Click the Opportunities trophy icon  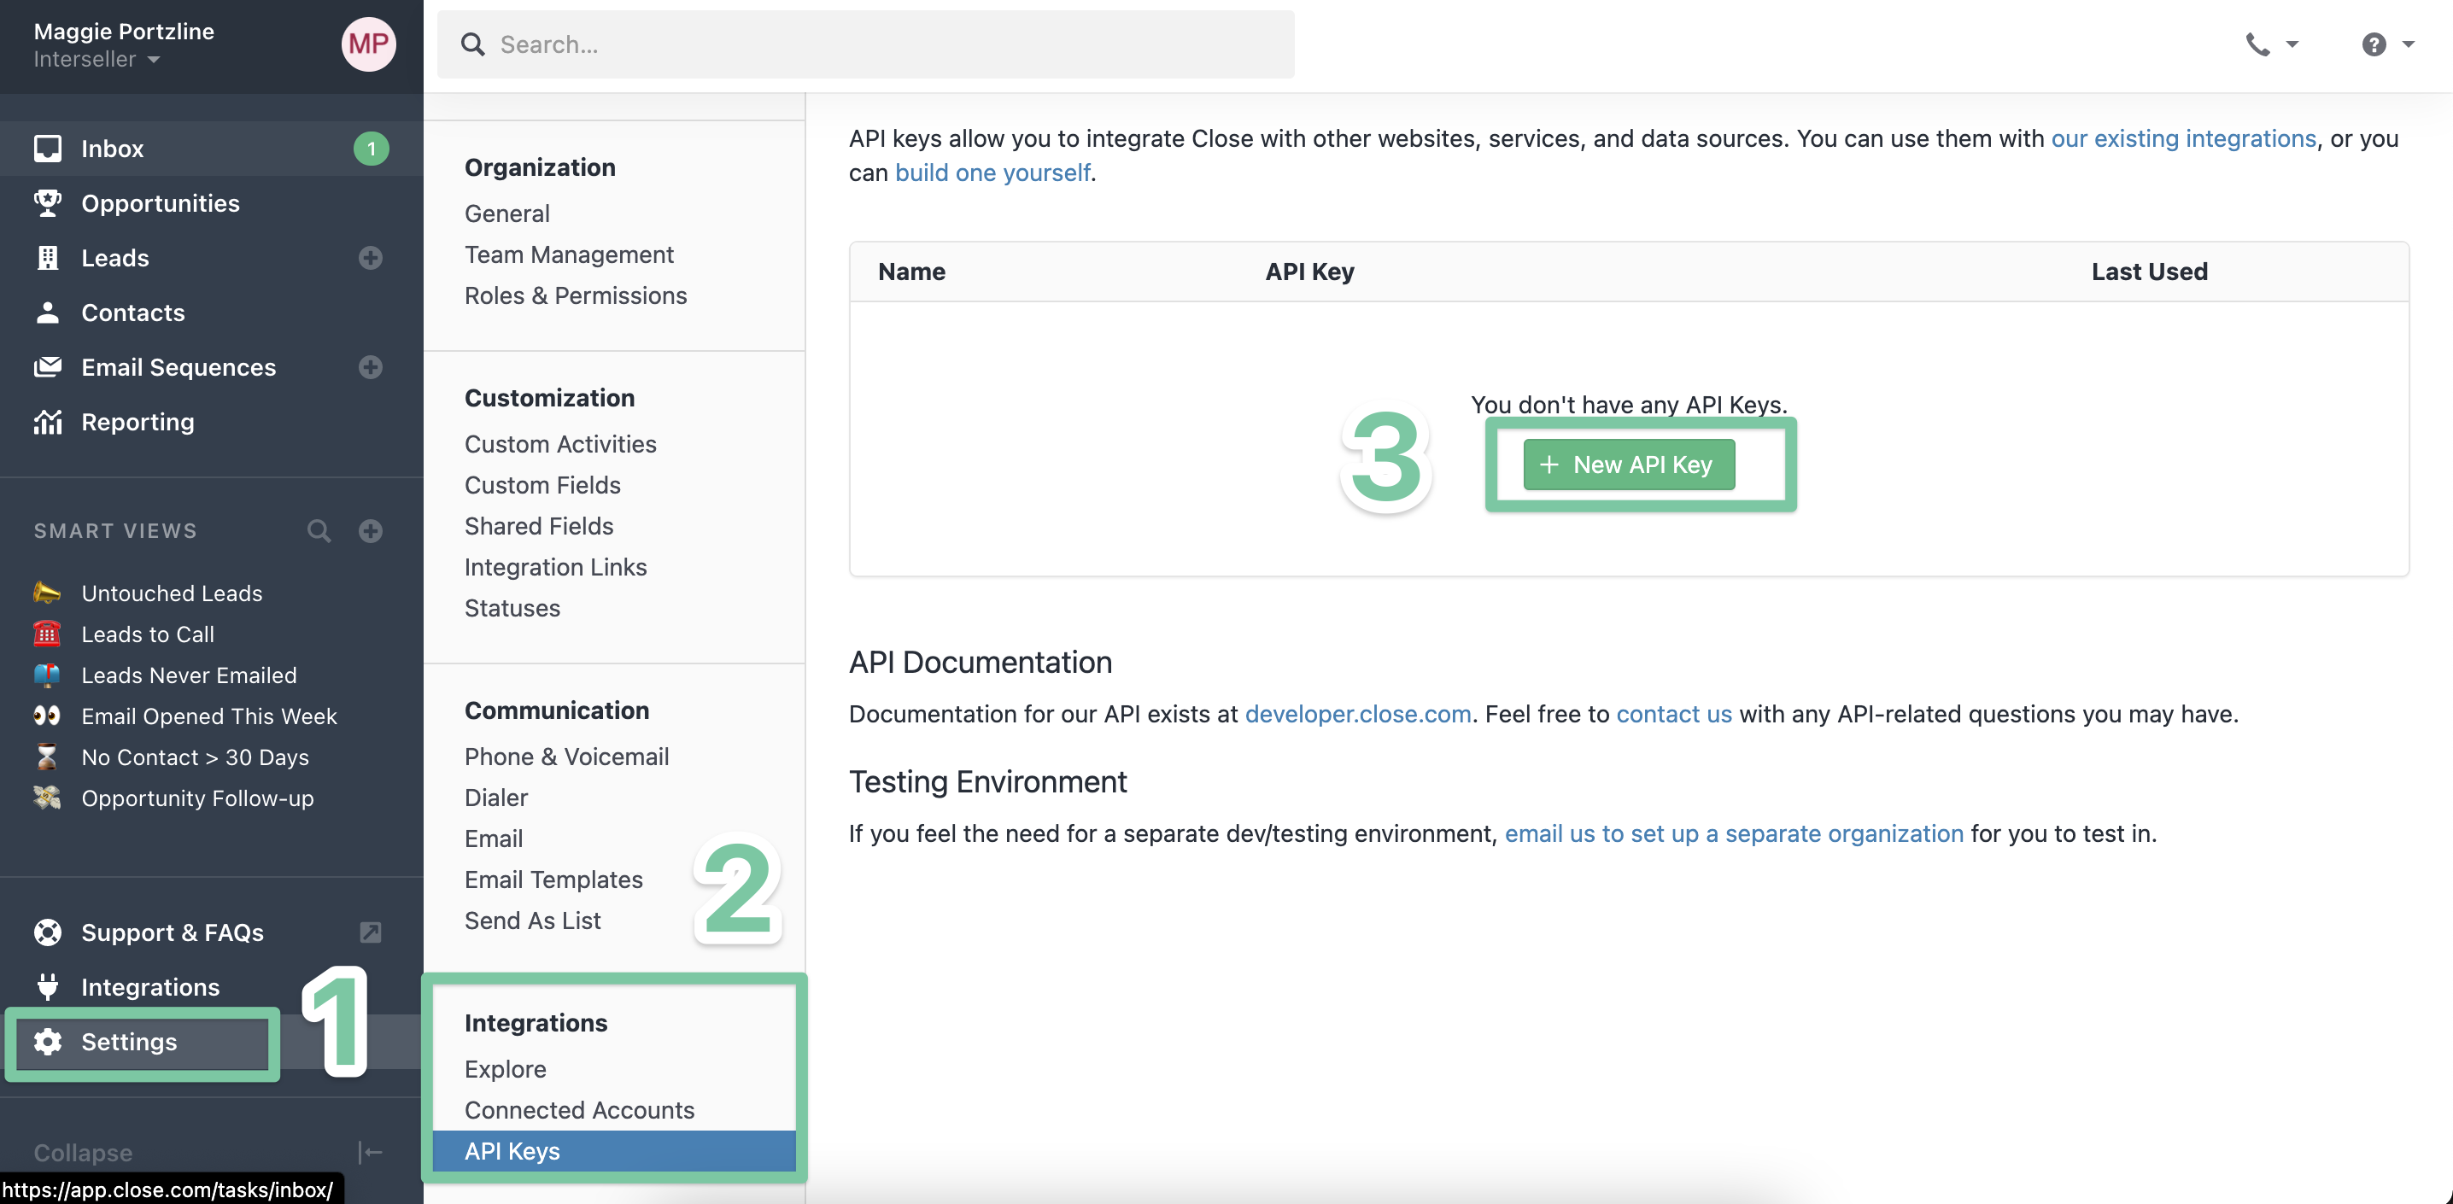click(47, 202)
